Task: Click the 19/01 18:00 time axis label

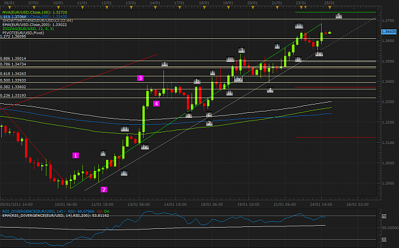Action: pos(248,205)
